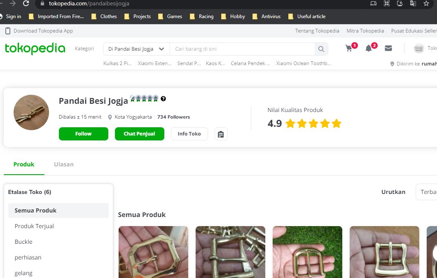Open Imported From Firefox bookmark folder
This screenshot has width=437, height=278.
tap(56, 16)
